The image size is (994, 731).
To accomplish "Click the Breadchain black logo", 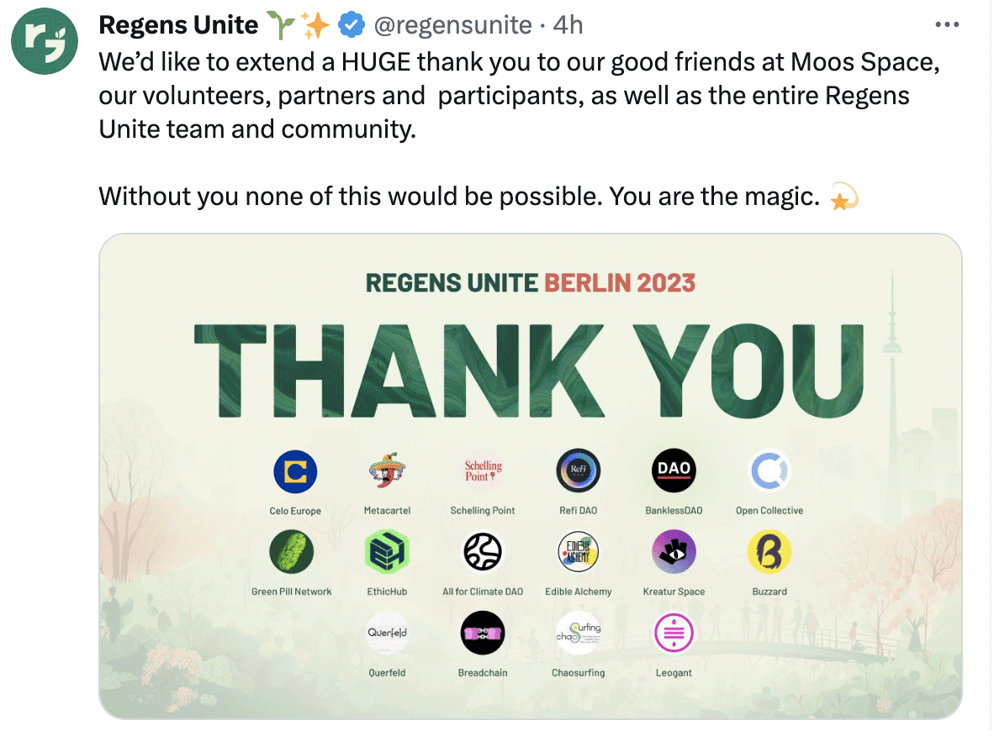I will pyautogui.click(x=483, y=633).
